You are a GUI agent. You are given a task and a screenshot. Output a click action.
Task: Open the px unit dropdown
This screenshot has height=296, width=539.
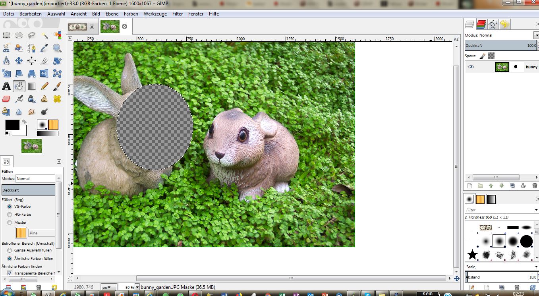point(109,287)
